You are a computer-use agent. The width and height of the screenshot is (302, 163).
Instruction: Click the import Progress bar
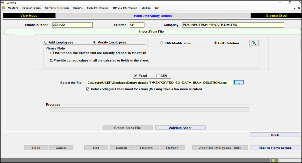(149, 109)
